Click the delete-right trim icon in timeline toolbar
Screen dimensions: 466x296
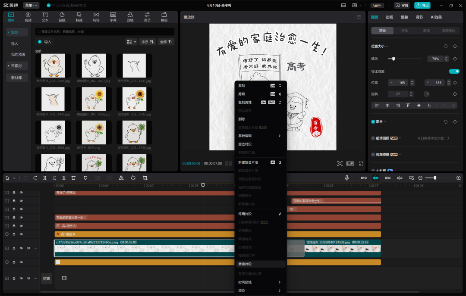[x=63, y=178]
